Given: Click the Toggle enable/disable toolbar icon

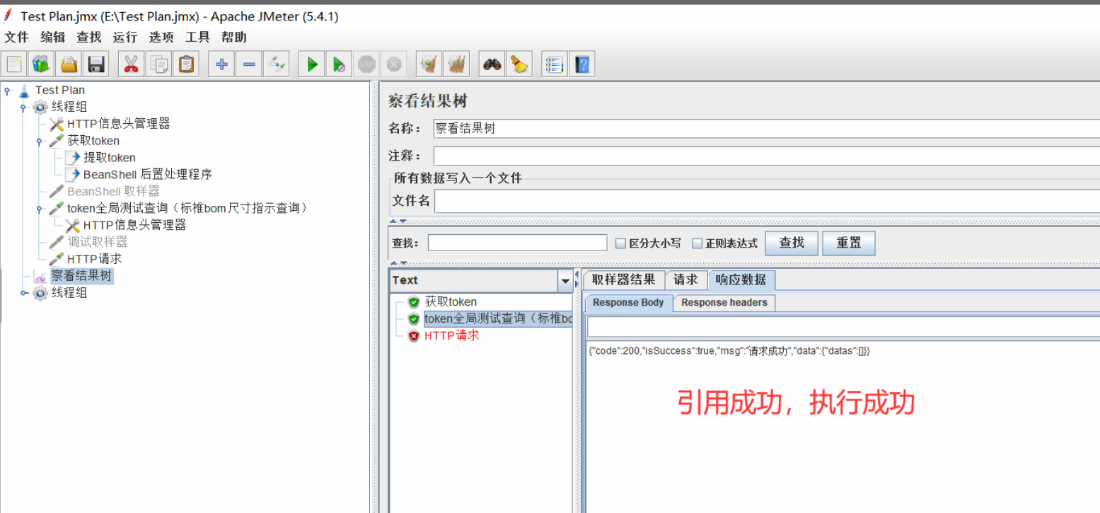Looking at the screenshot, I should pyautogui.click(x=276, y=64).
